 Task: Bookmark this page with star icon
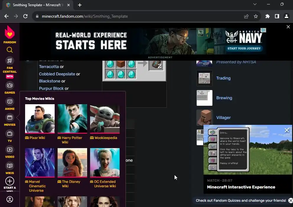(256, 16)
